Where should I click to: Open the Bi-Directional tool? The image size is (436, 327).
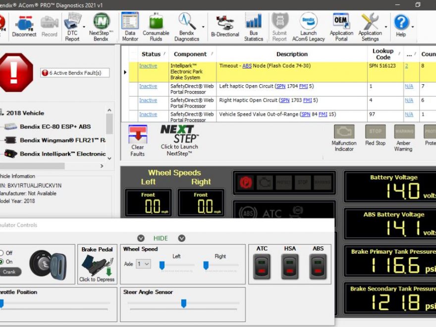225,27
